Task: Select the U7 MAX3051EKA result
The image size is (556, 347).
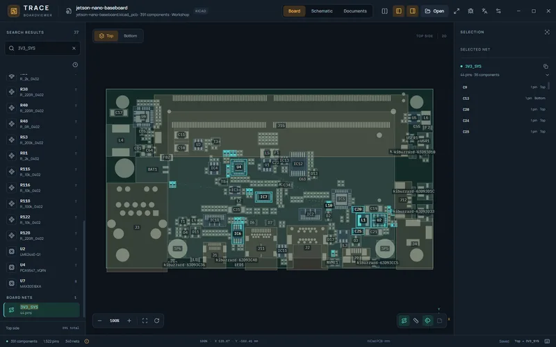Action: coord(42,283)
